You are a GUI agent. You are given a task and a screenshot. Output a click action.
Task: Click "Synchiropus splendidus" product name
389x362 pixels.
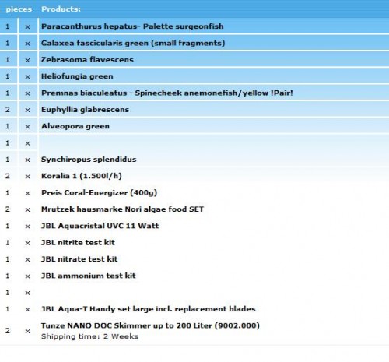(89, 160)
